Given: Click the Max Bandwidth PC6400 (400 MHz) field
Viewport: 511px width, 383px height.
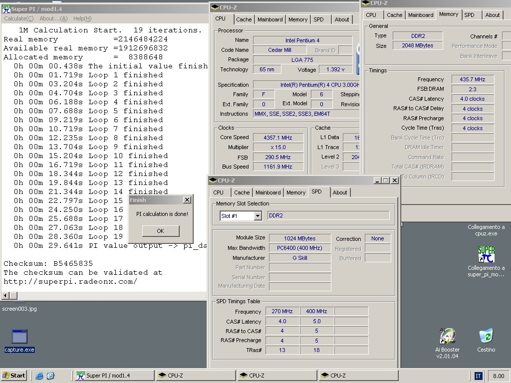Looking at the screenshot, I should [300, 248].
